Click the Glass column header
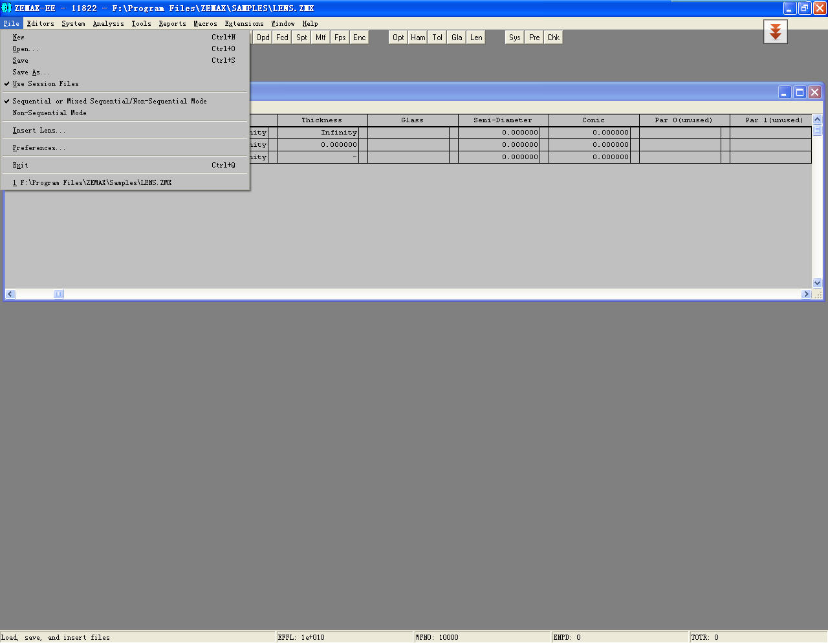The width and height of the screenshot is (828, 643). [413, 120]
